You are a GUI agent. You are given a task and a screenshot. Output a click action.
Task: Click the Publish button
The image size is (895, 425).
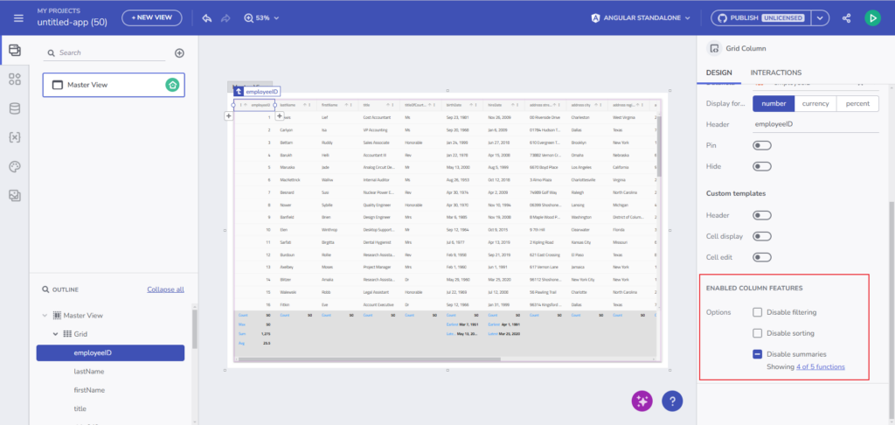point(761,17)
